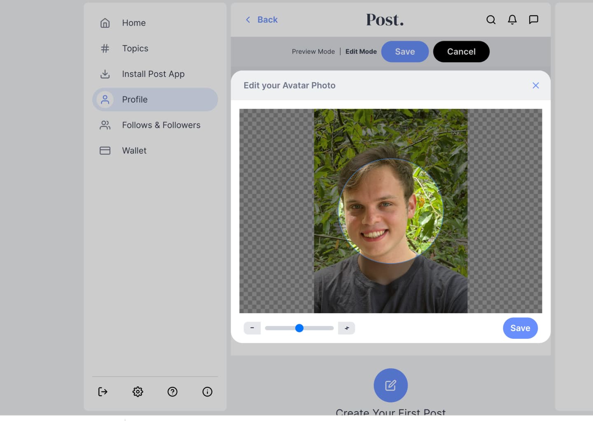Viewport: 593px width, 421px height.
Task: Close the Edit your Avatar Photo dialog
Action: 535,86
